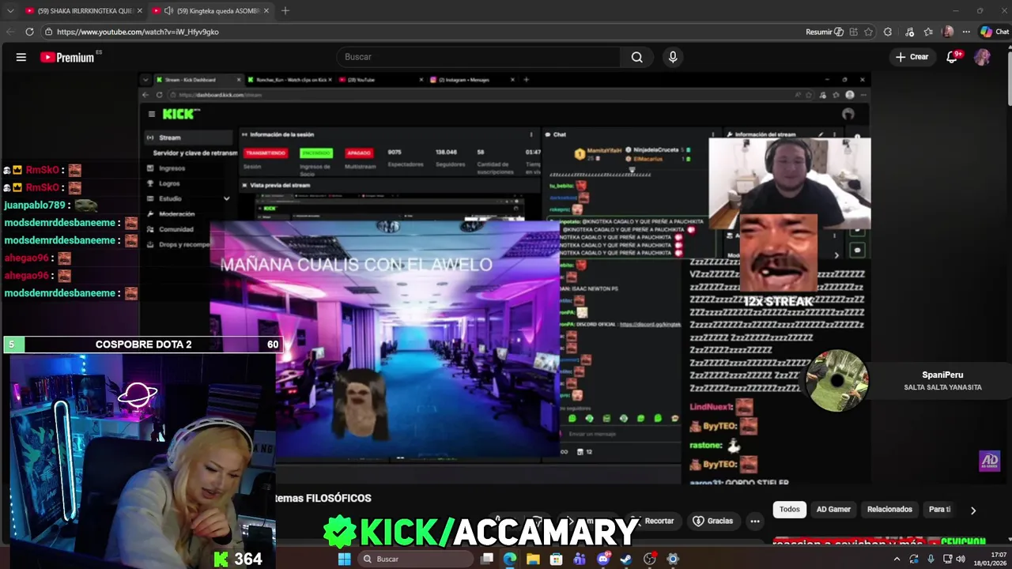Open Microsoft Store from taskbar
The image size is (1012, 569).
pyautogui.click(x=557, y=559)
